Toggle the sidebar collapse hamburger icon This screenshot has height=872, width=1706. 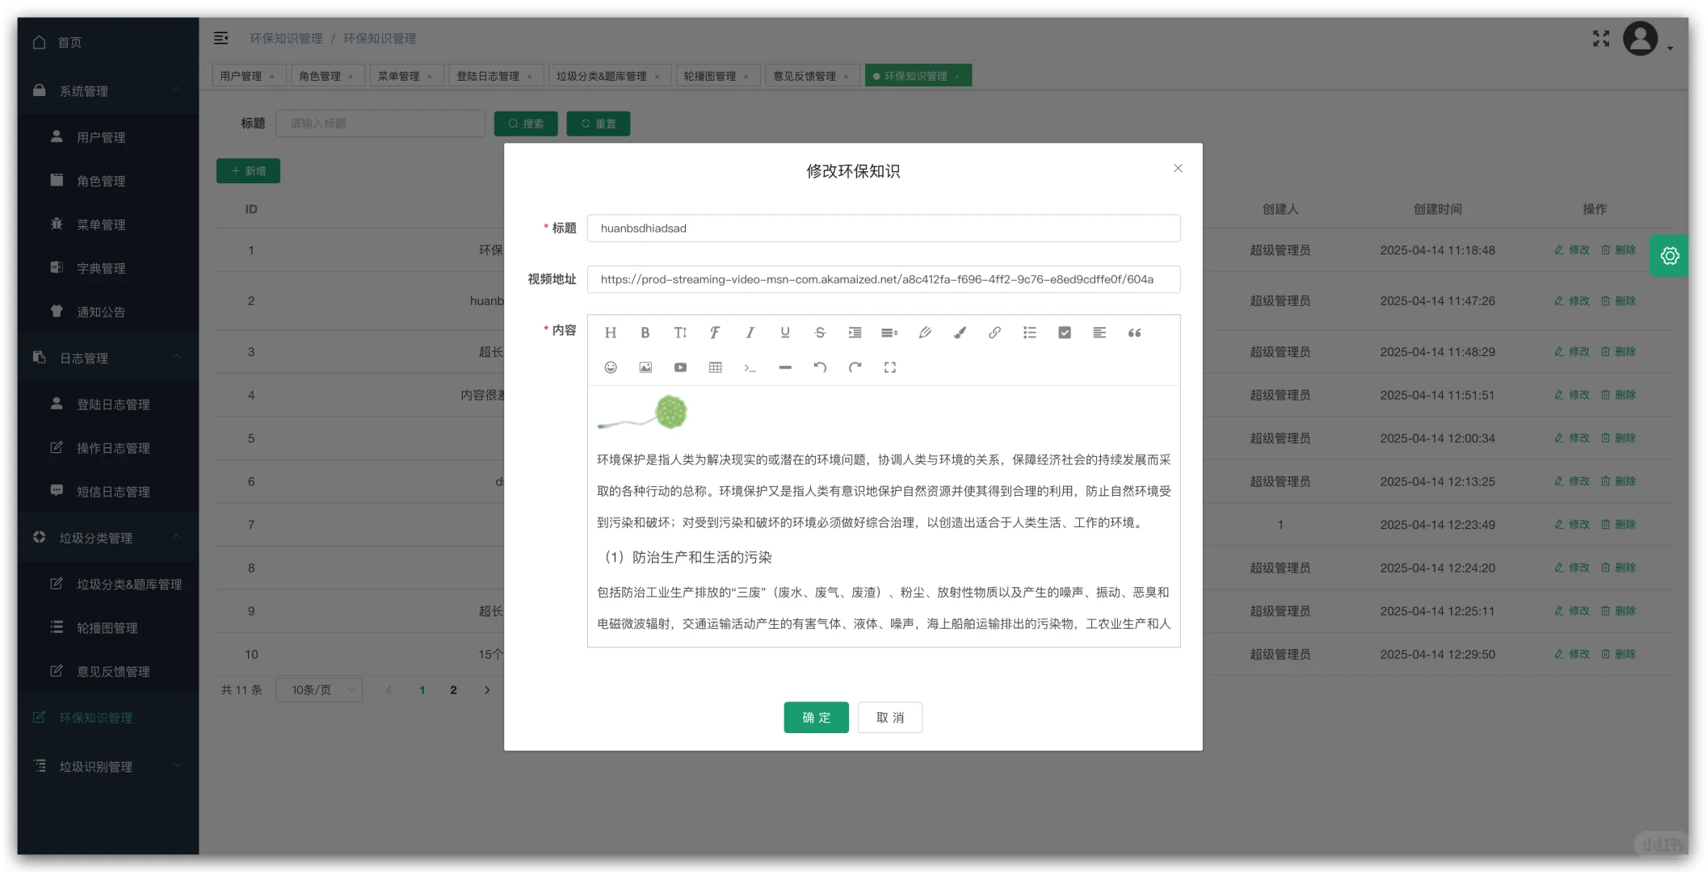[x=221, y=38]
